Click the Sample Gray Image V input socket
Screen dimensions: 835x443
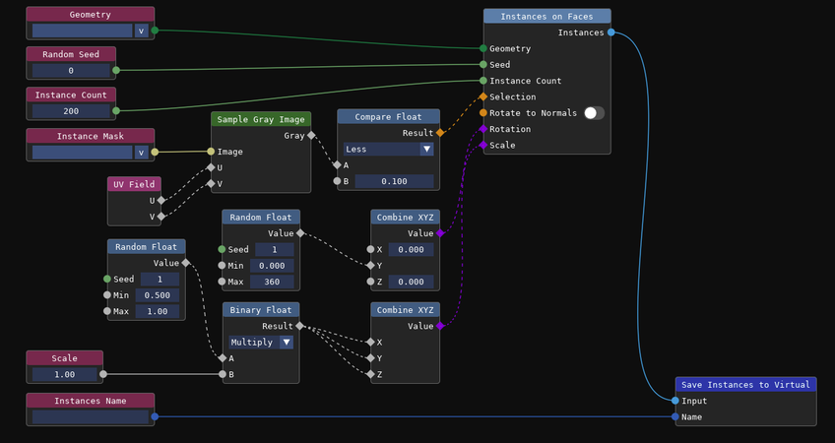click(x=211, y=184)
